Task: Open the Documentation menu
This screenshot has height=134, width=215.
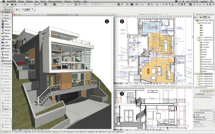Action: coord(55,1)
